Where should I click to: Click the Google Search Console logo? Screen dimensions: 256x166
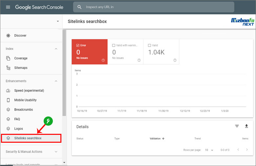[39, 7]
